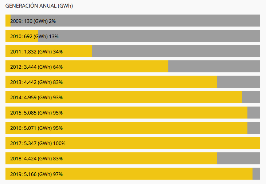Select the 2009: 130 (GWh) 2% label

click(33, 21)
